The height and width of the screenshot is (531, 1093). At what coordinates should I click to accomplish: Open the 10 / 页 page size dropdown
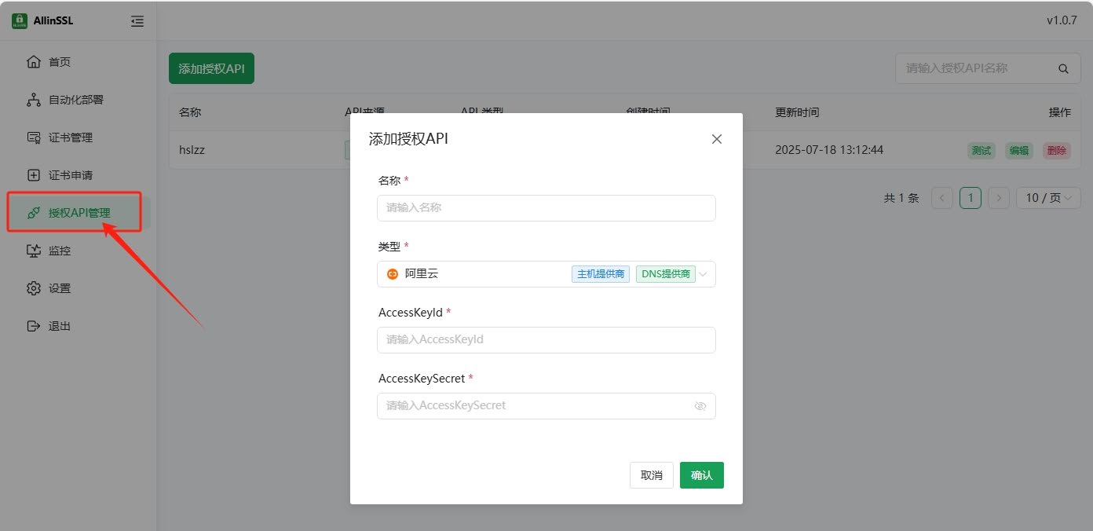point(1047,198)
